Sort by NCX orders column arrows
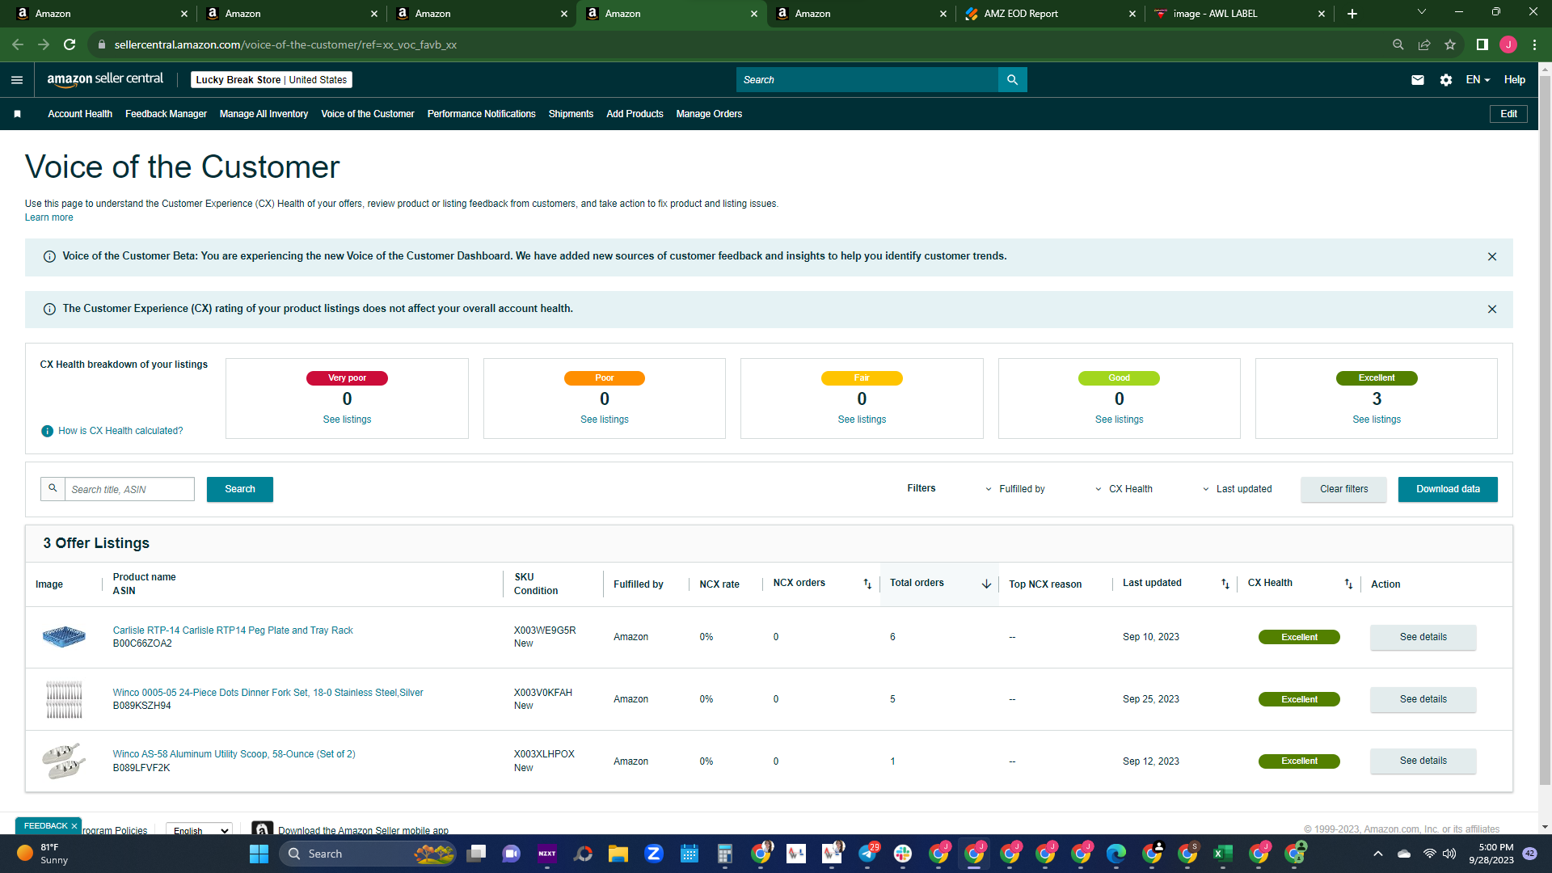Image resolution: width=1552 pixels, height=873 pixels. 867,584
